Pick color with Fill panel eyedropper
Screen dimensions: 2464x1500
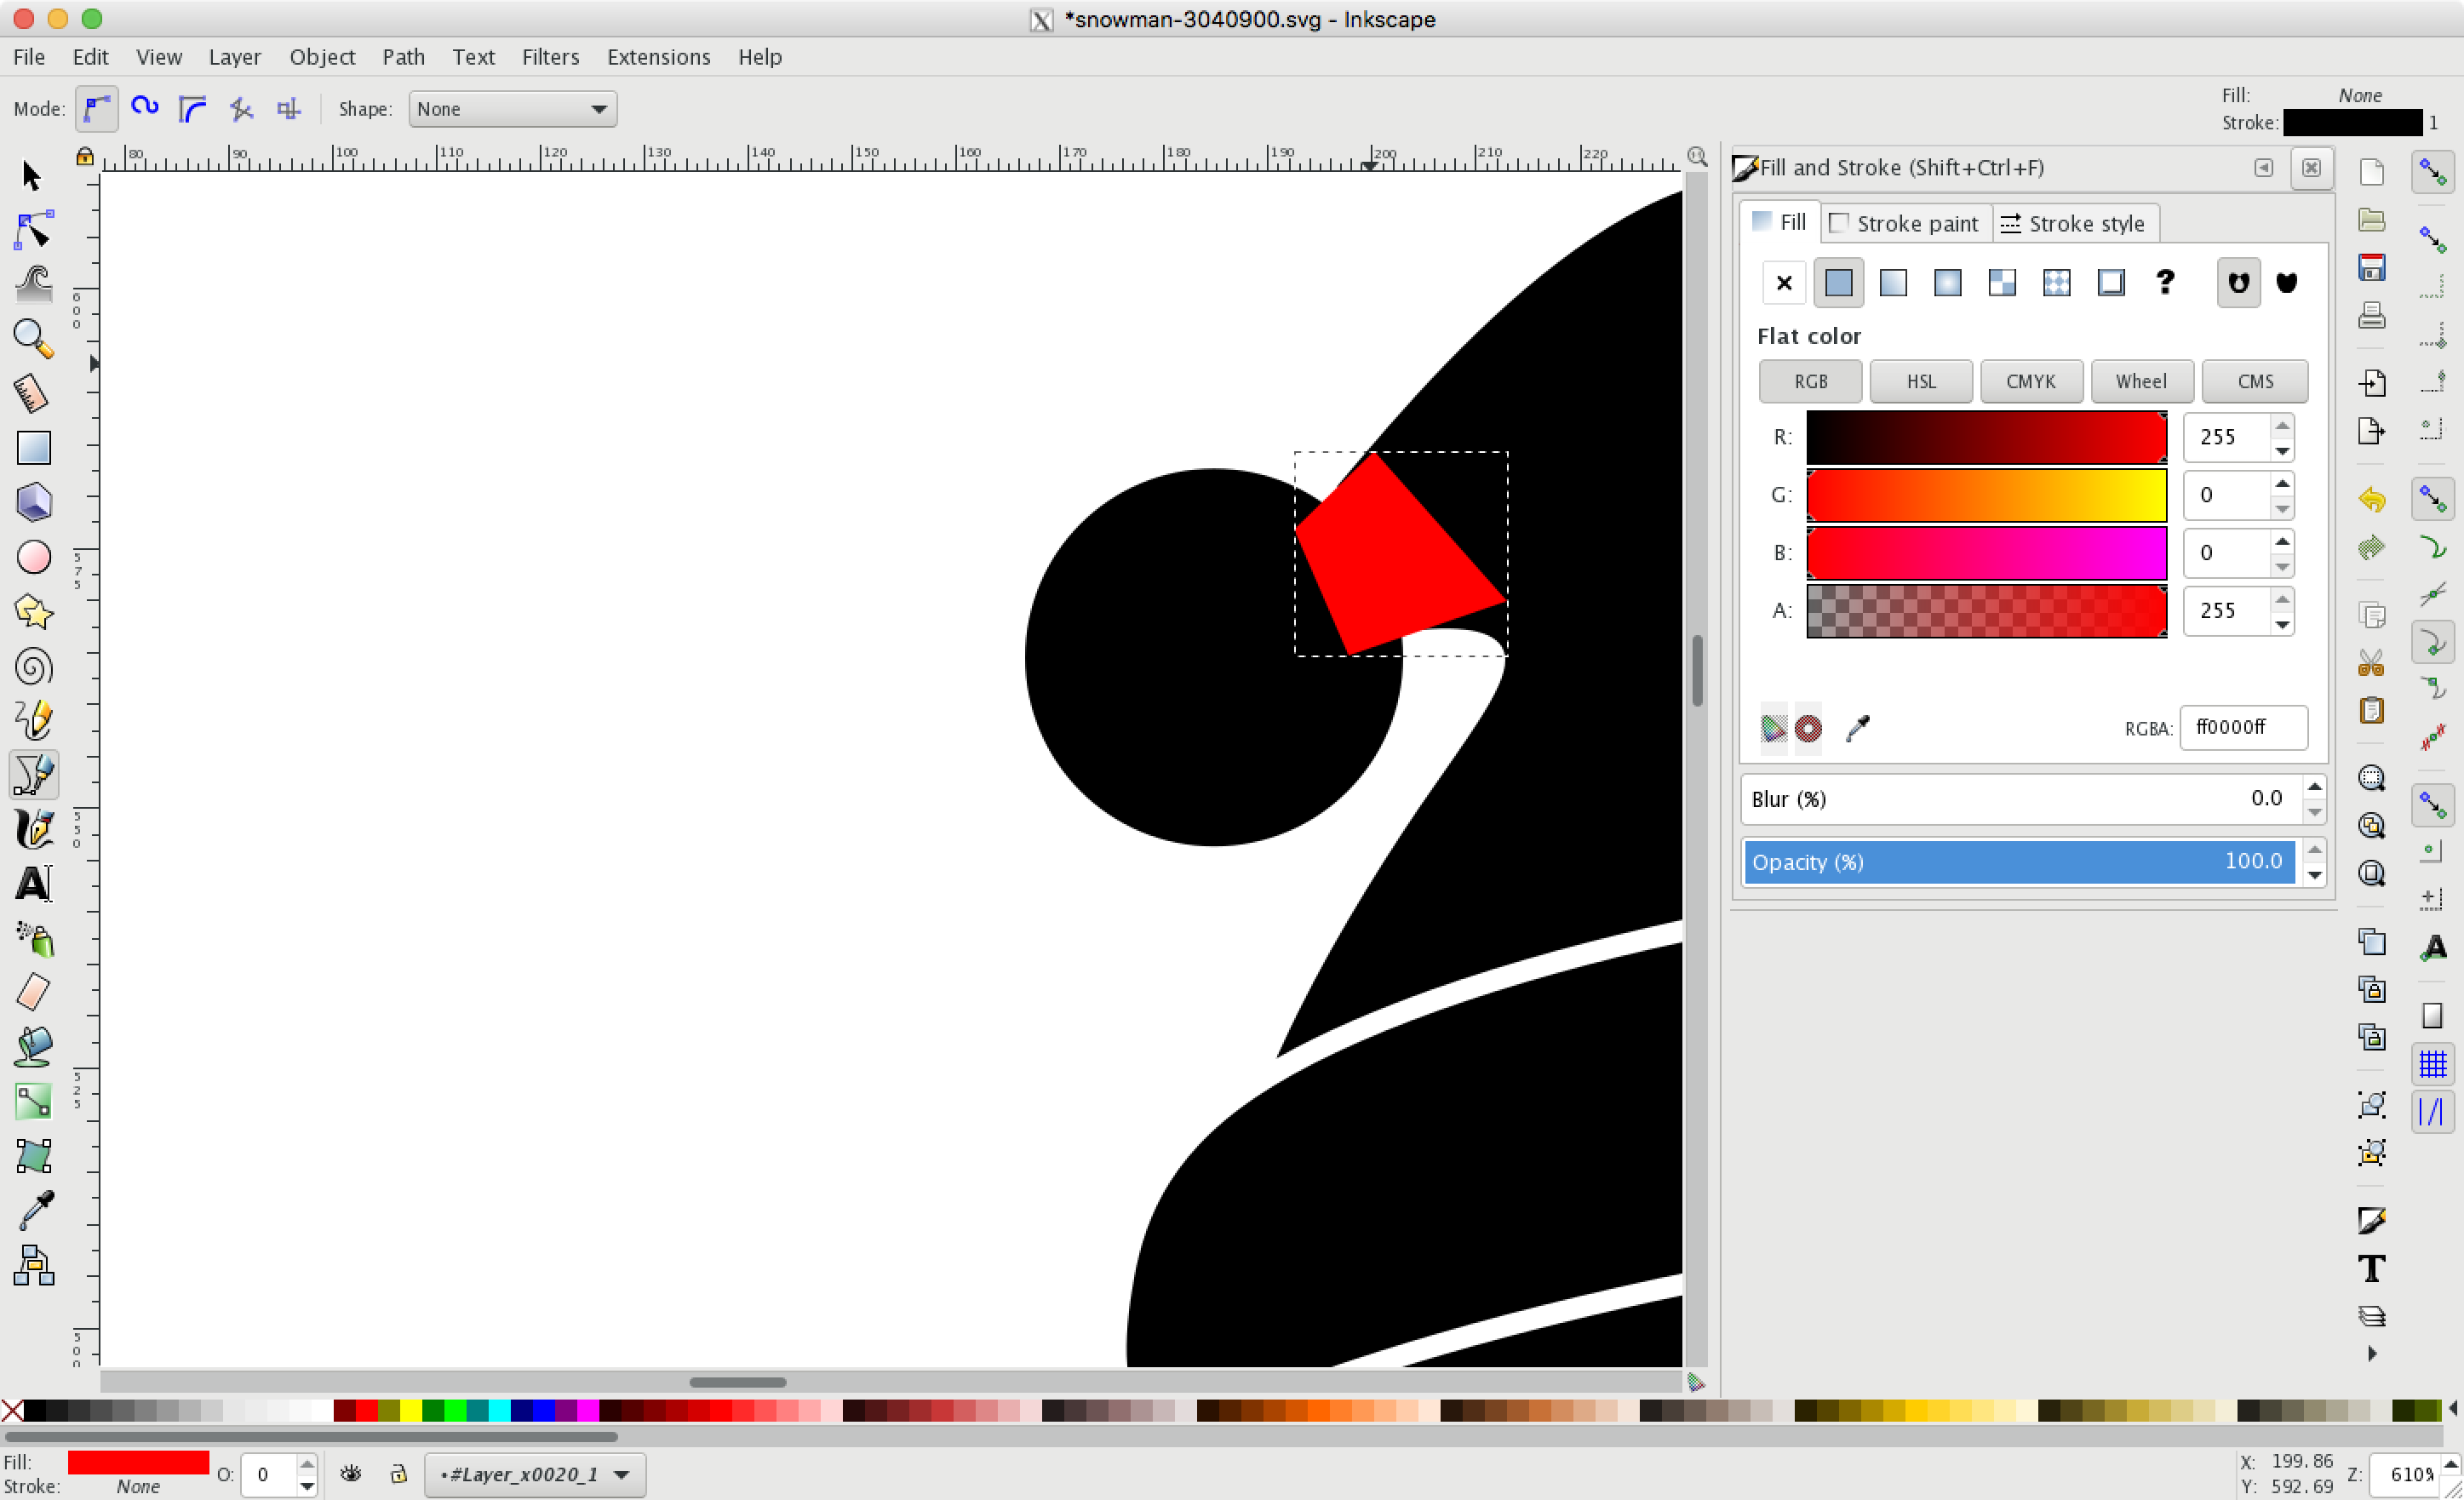(x=1857, y=728)
